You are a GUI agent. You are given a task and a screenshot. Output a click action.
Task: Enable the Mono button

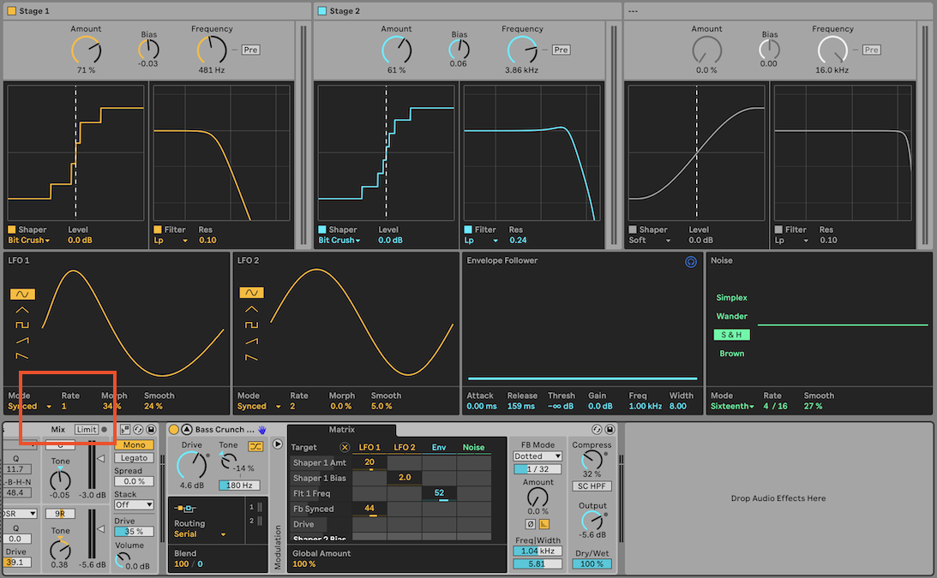point(134,445)
